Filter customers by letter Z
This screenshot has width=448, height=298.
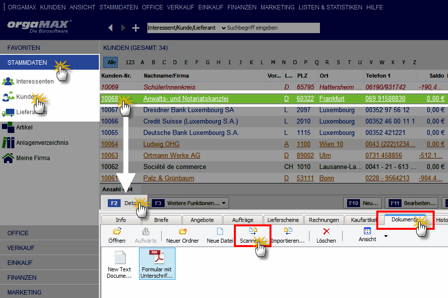point(414,62)
